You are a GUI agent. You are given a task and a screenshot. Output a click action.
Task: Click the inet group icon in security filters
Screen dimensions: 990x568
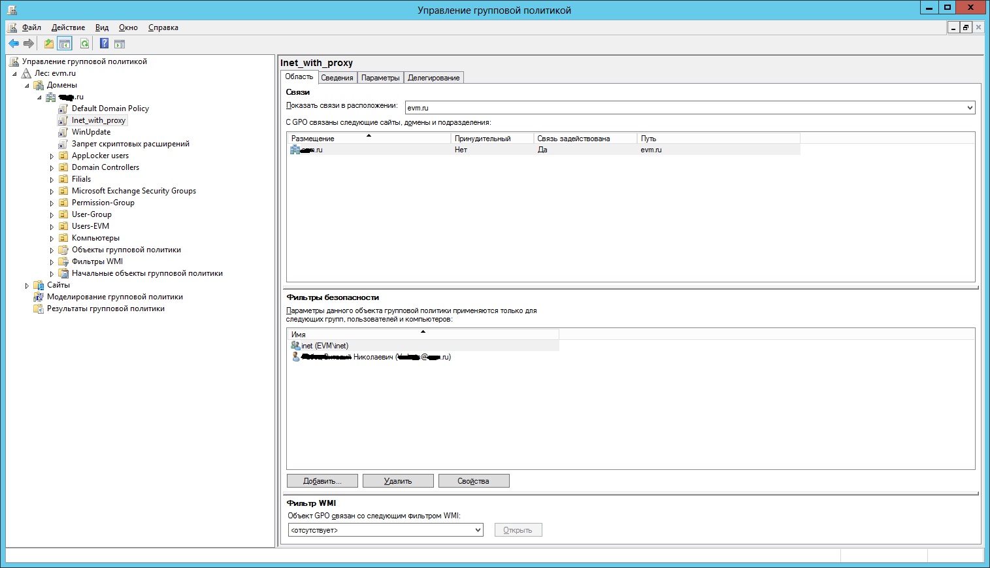coord(295,346)
